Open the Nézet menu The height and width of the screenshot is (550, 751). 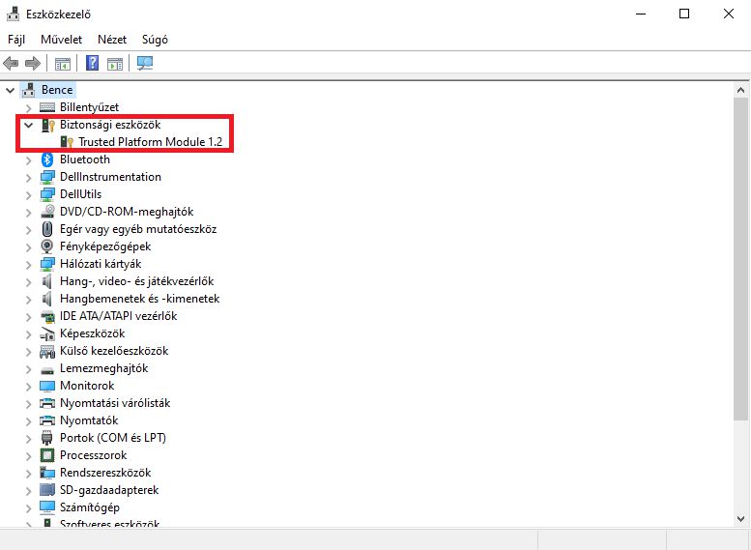point(112,40)
